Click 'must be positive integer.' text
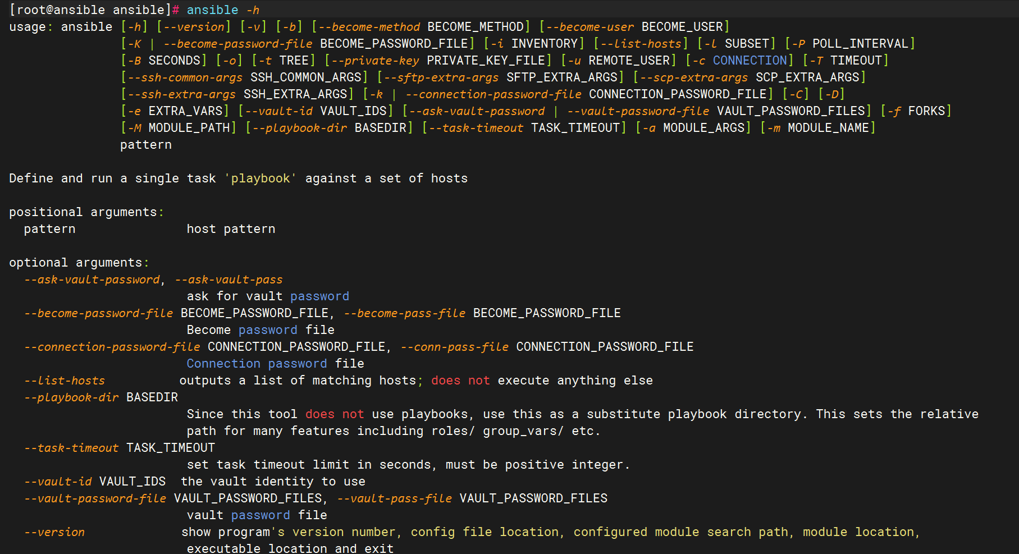Viewport: 1019px width, 554px height. pyautogui.click(x=538, y=465)
